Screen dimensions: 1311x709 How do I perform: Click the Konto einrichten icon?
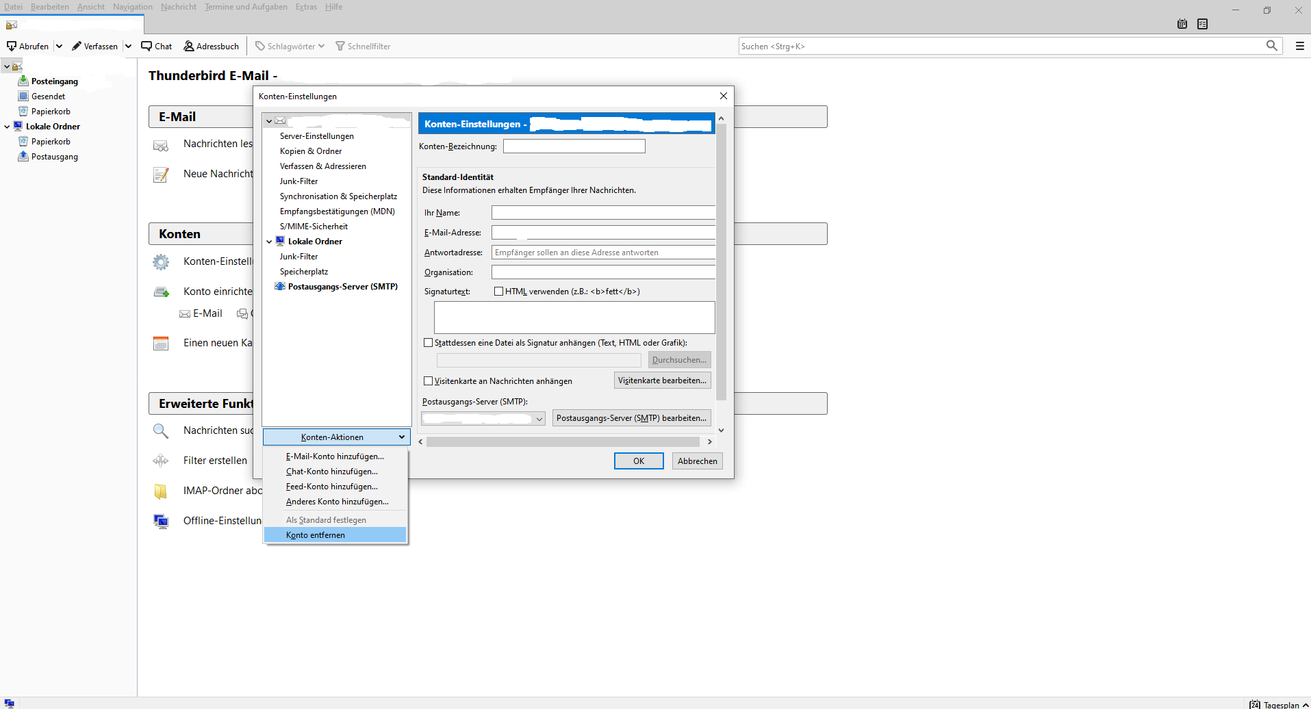161,292
